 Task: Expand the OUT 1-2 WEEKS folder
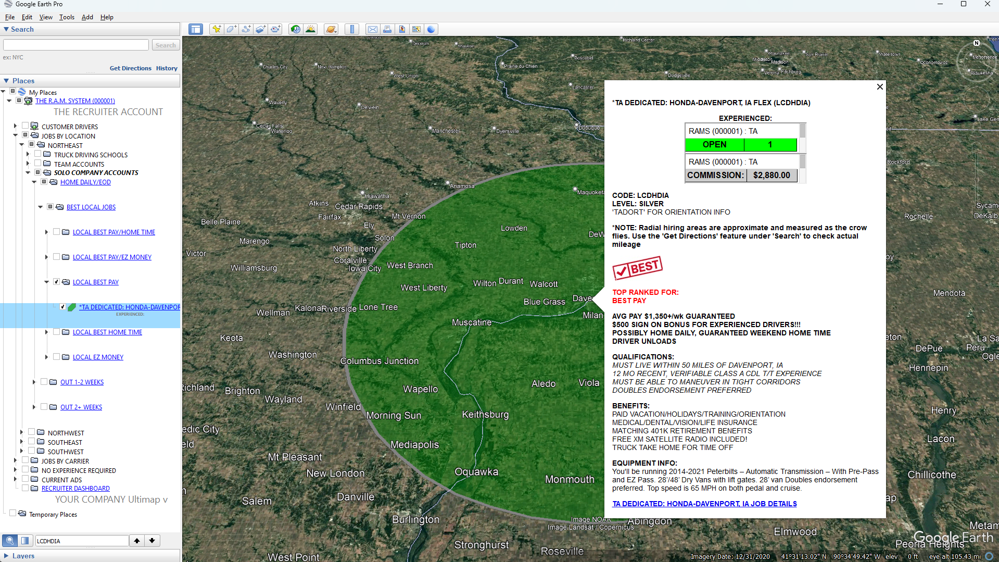point(34,382)
